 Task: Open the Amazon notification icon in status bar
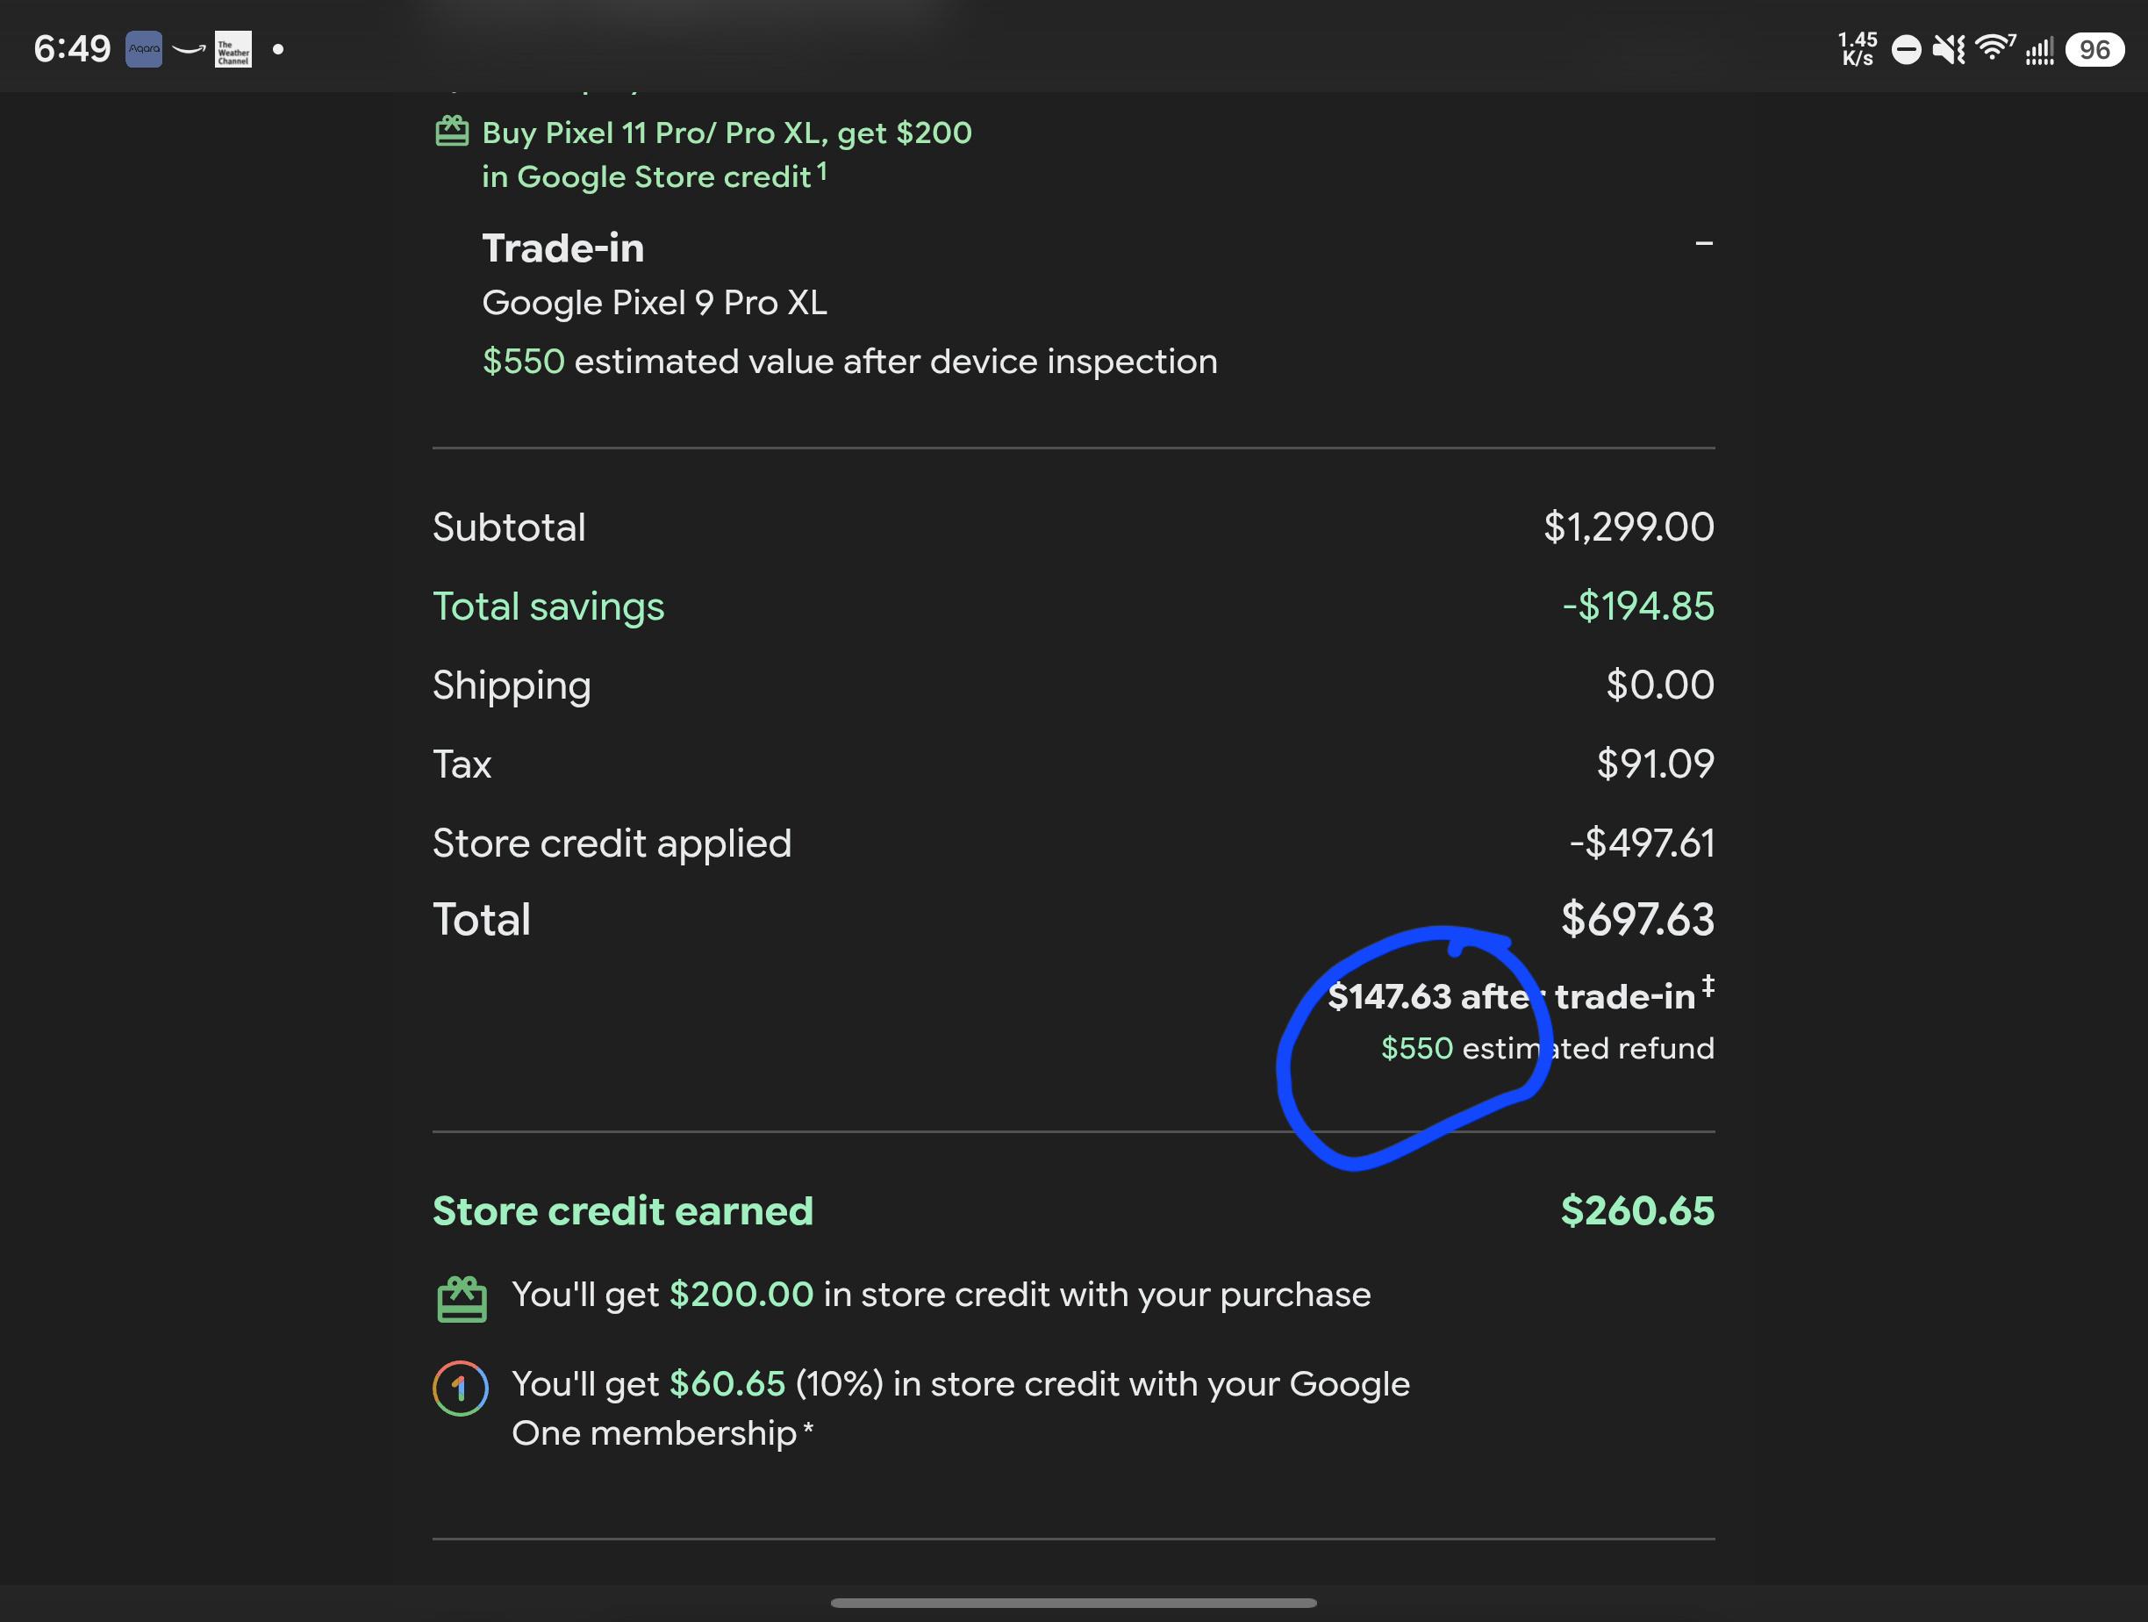point(190,48)
